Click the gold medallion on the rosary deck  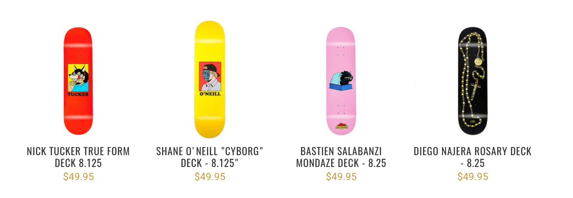481,62
